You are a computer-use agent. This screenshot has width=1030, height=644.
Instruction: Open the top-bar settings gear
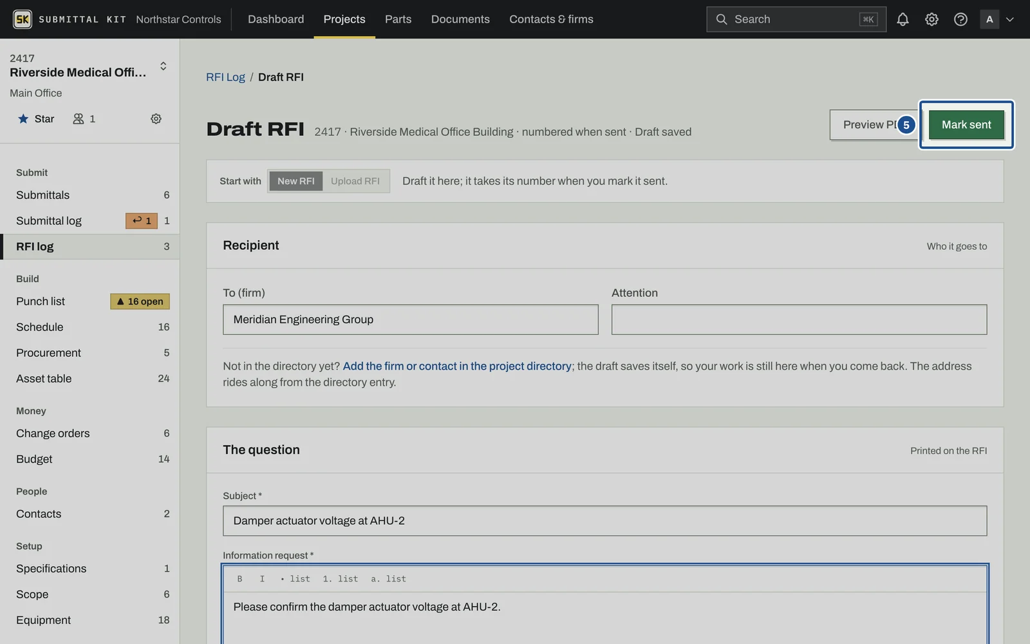pyautogui.click(x=932, y=19)
